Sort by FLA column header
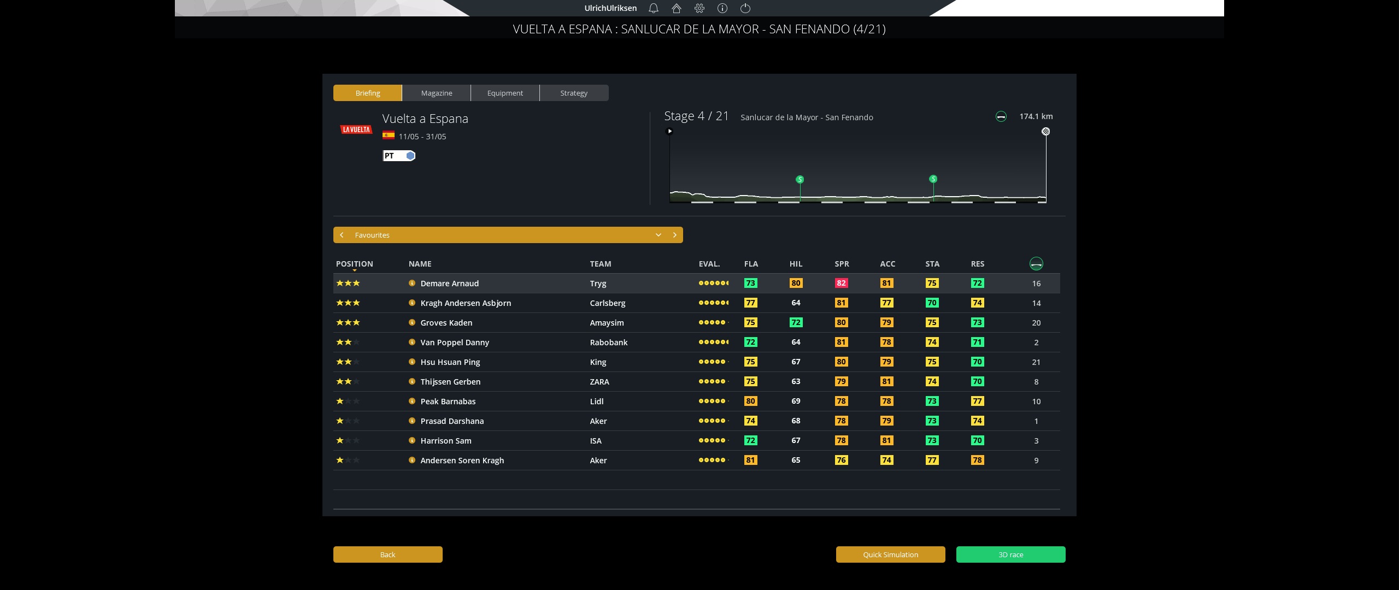Screen dimensions: 1399x590 tap(751, 264)
